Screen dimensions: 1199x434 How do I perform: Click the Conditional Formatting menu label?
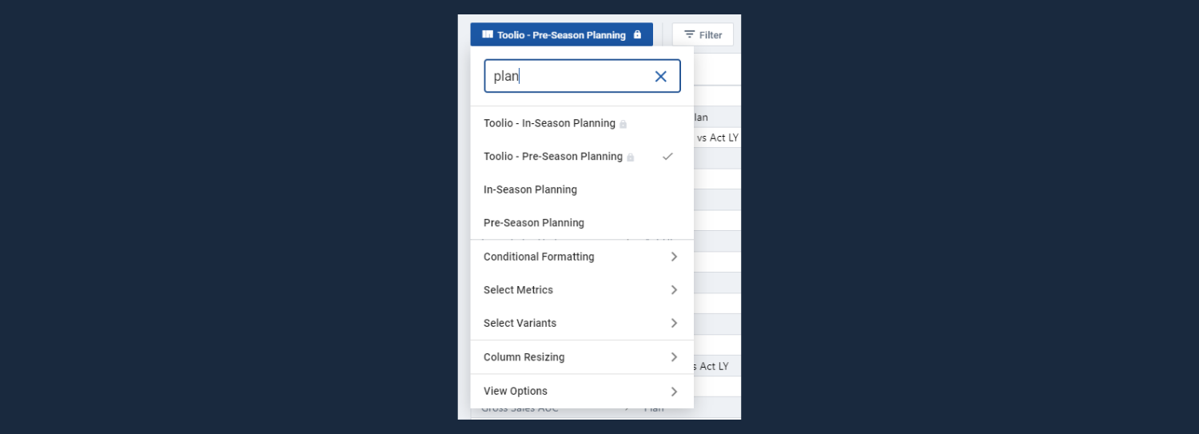(x=539, y=257)
